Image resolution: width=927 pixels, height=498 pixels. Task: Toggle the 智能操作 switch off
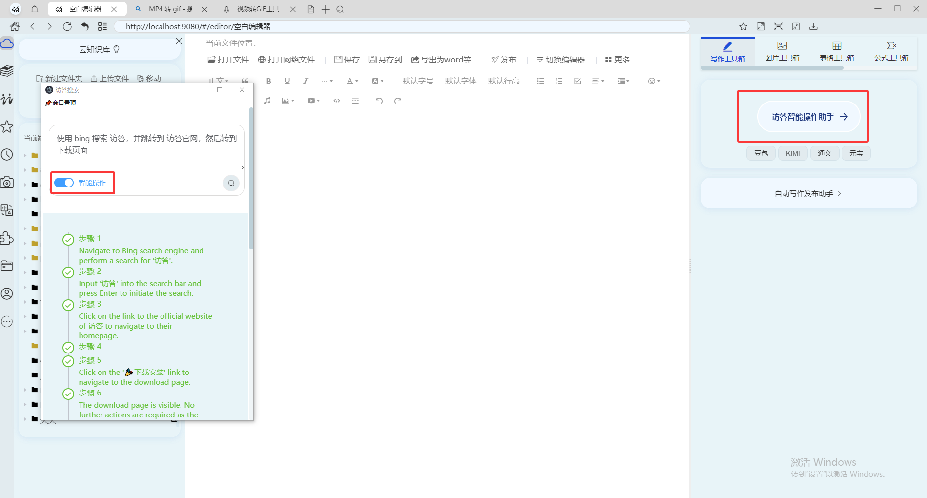tap(64, 183)
